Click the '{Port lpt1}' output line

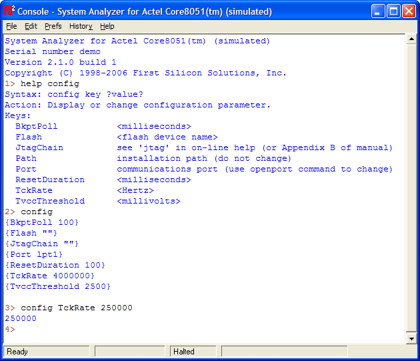pos(34,254)
